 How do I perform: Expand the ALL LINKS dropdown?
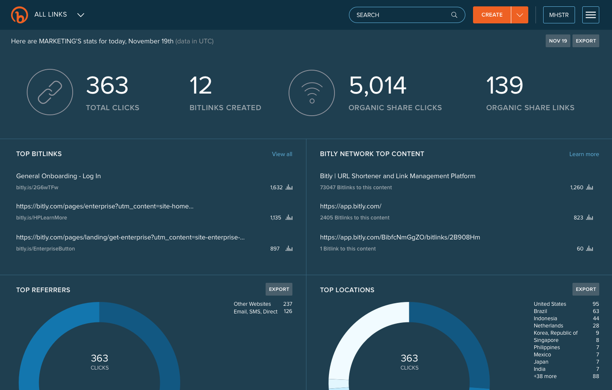(x=80, y=14)
